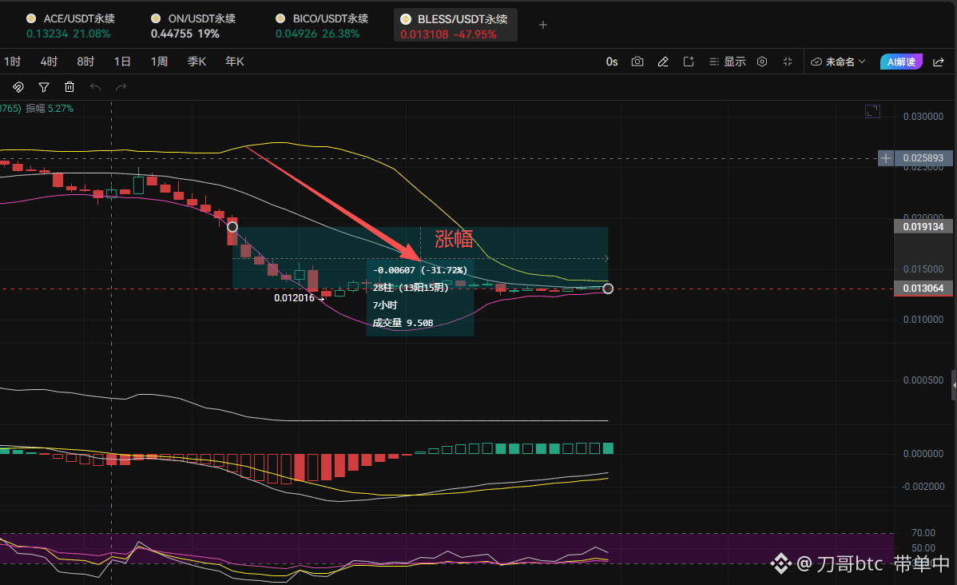Click the 成交量 9.50B measurement text
The width and height of the screenshot is (957, 585).
(x=403, y=322)
